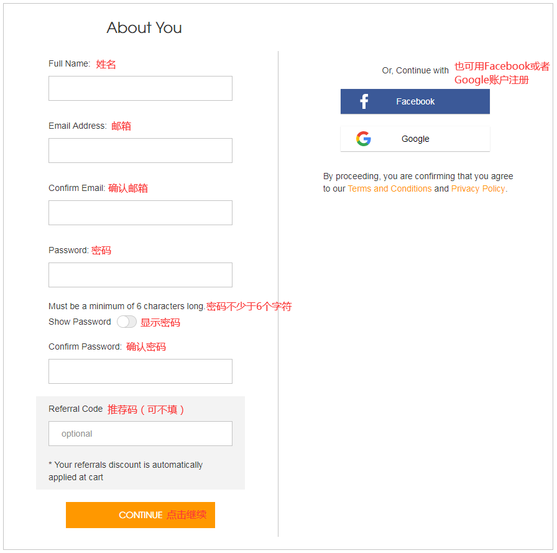Click the Facebook 'f' logo icon
The width and height of the screenshot is (557, 553).
coord(364,101)
